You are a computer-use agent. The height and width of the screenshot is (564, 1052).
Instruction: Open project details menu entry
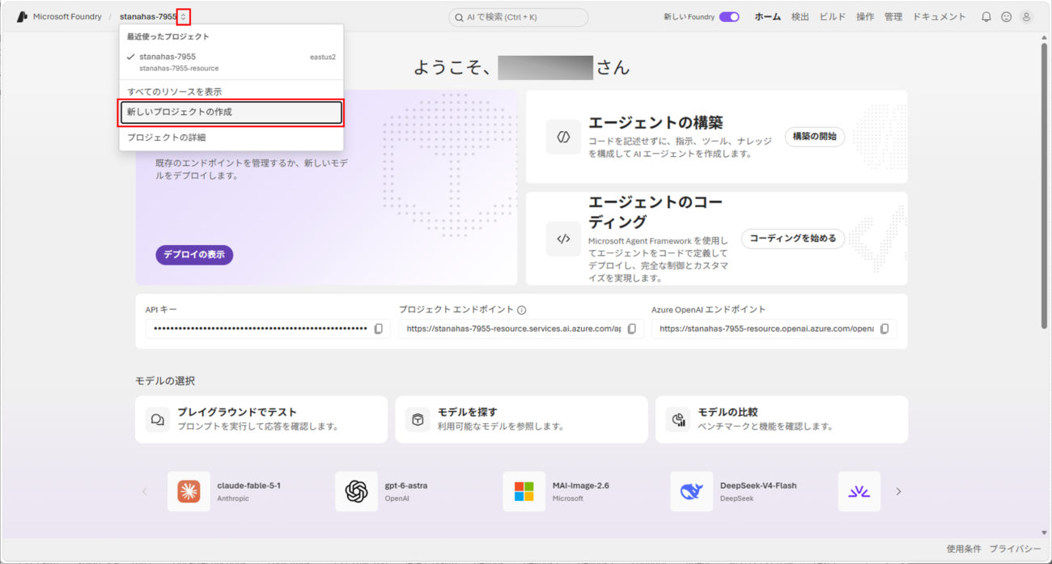[x=231, y=138]
